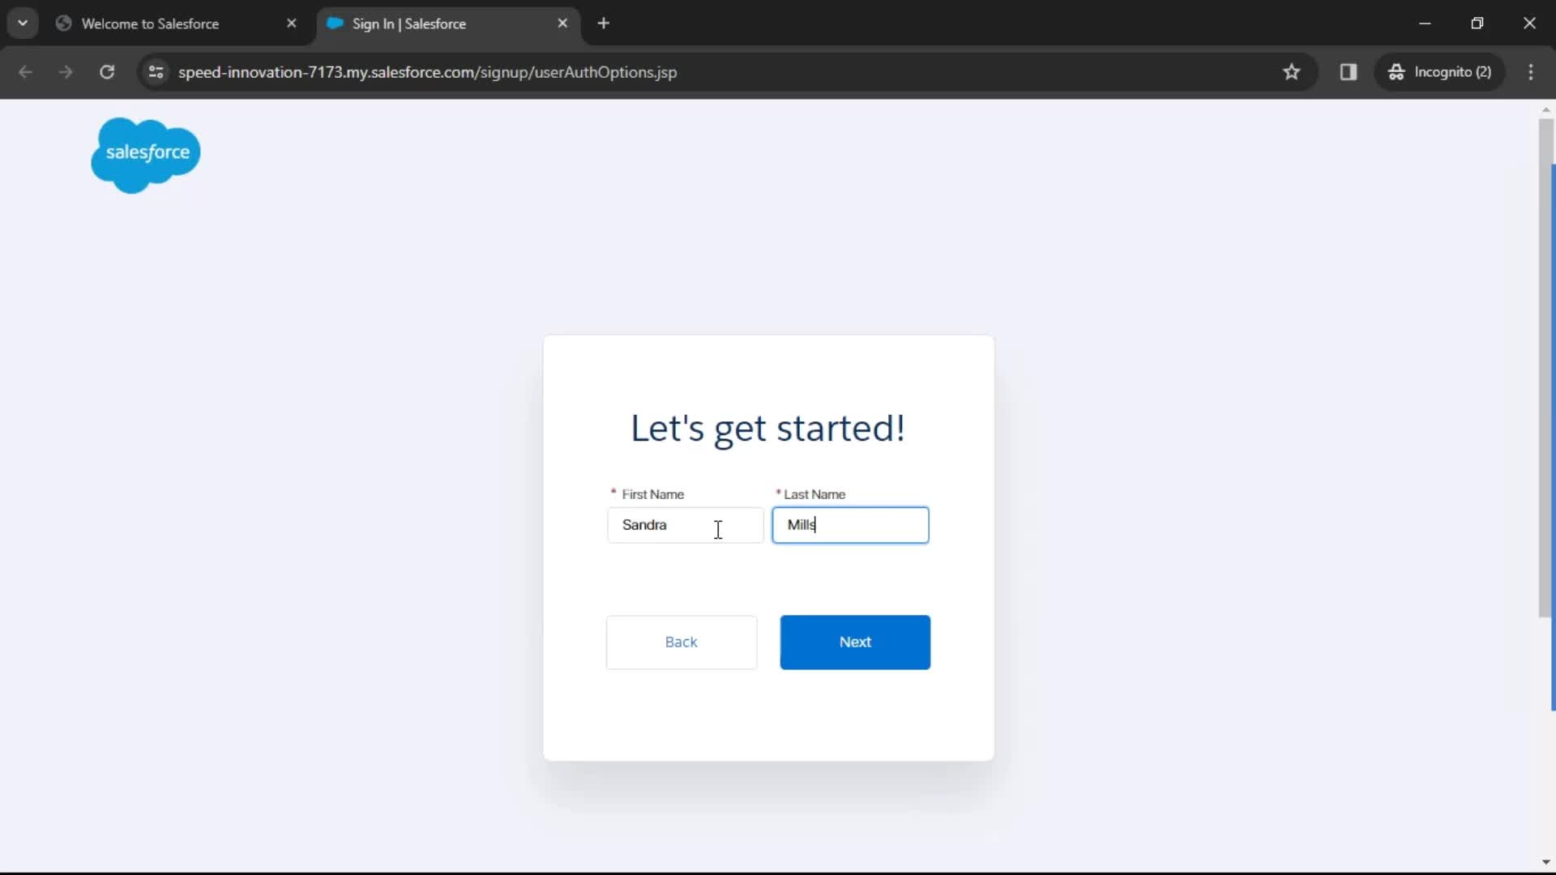1556x875 pixels.
Task: Switch to Welcome to Salesforce tab
Action: click(x=151, y=23)
